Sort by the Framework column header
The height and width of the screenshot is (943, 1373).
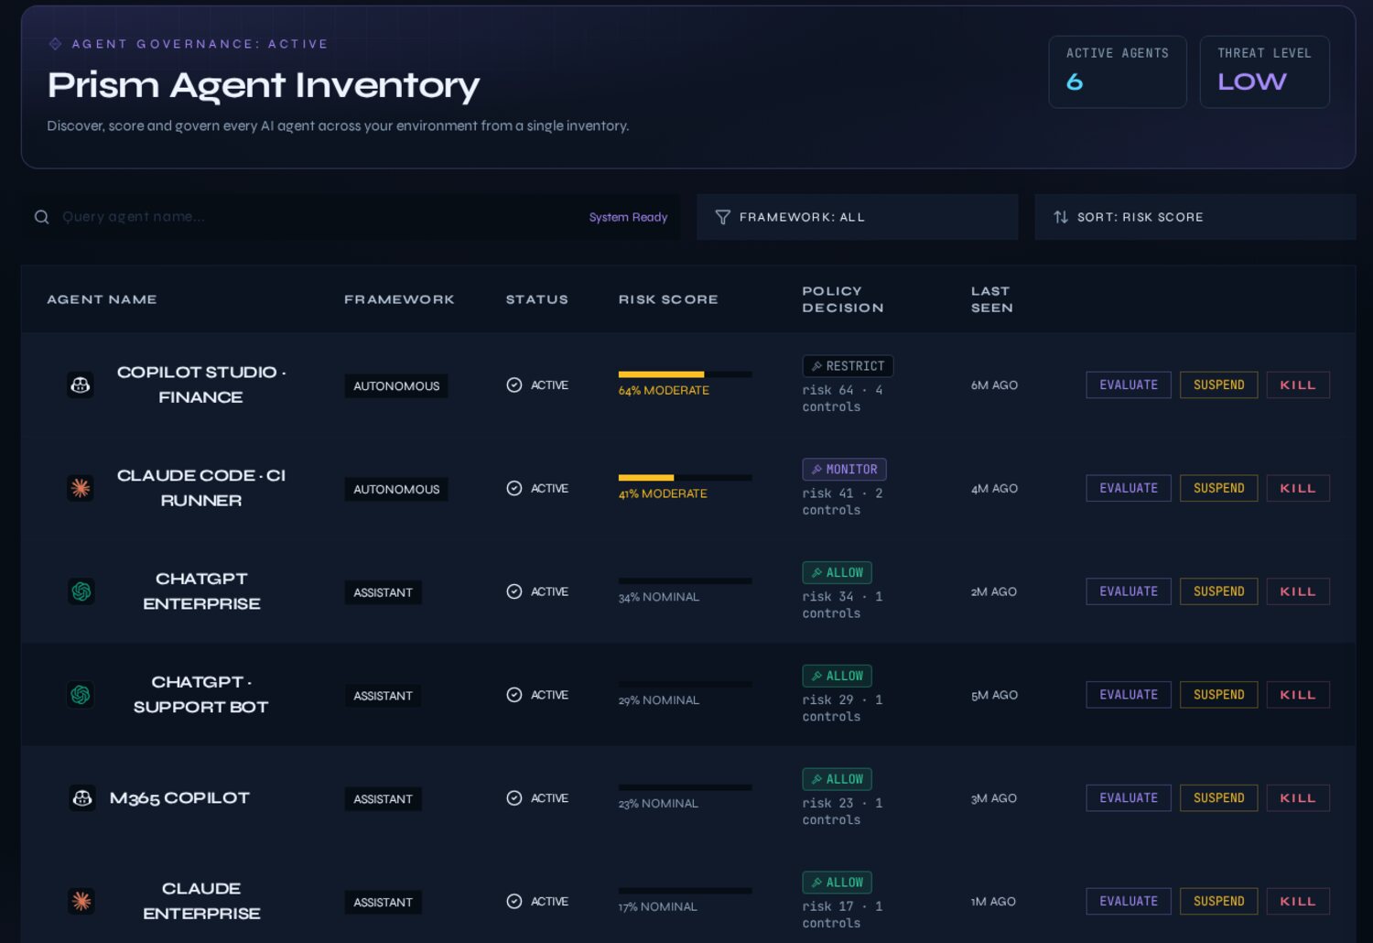[x=399, y=299]
